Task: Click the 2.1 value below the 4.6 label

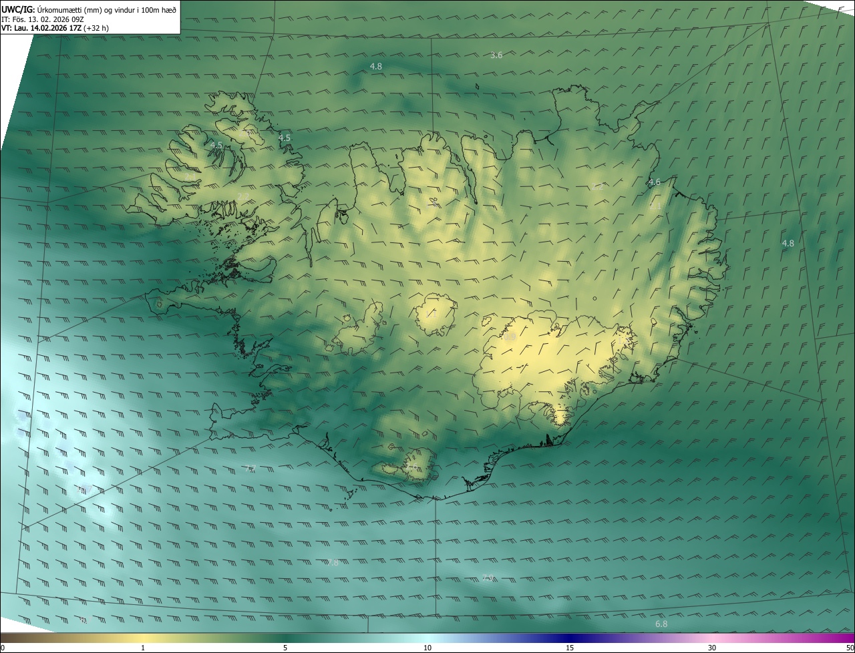Action: click(655, 206)
